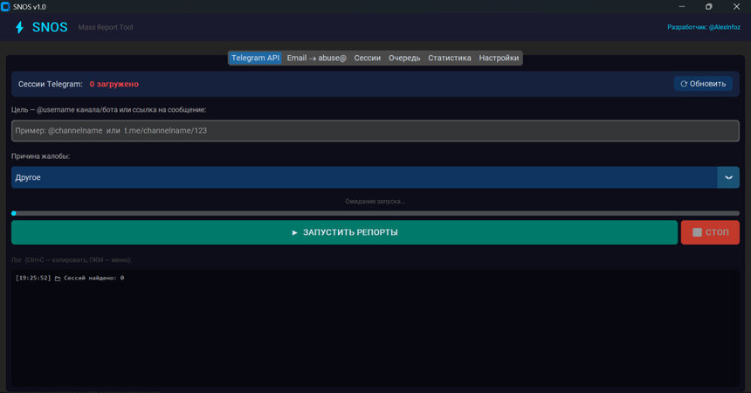Click the '0 загружено' session count text

click(x=114, y=84)
